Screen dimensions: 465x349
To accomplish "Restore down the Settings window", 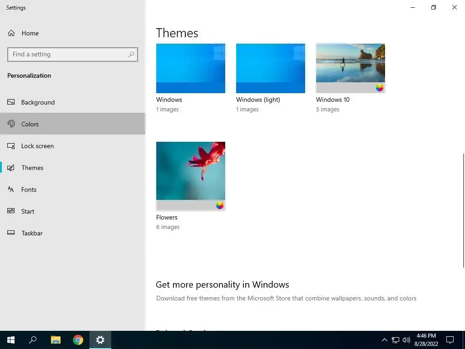I will [x=434, y=7].
